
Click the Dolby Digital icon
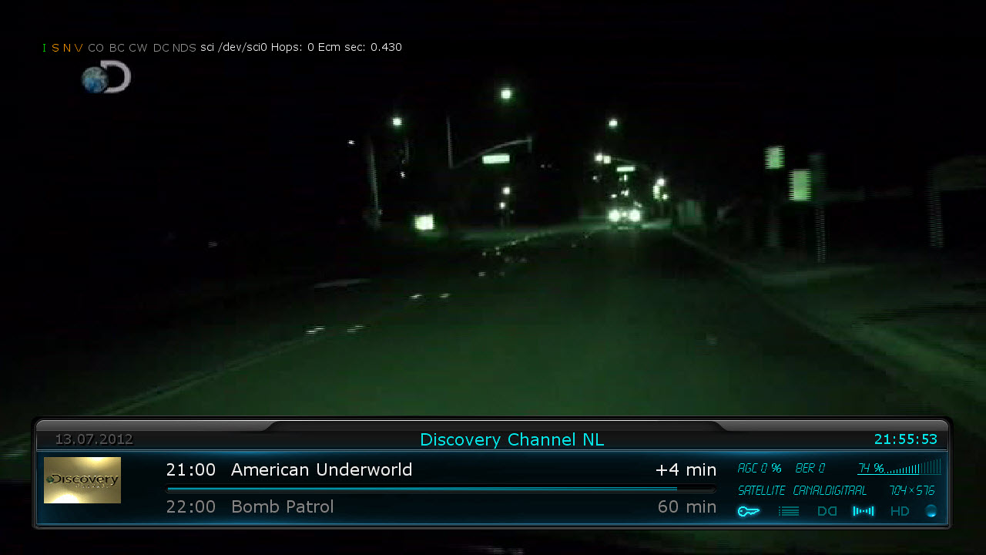pos(827,511)
